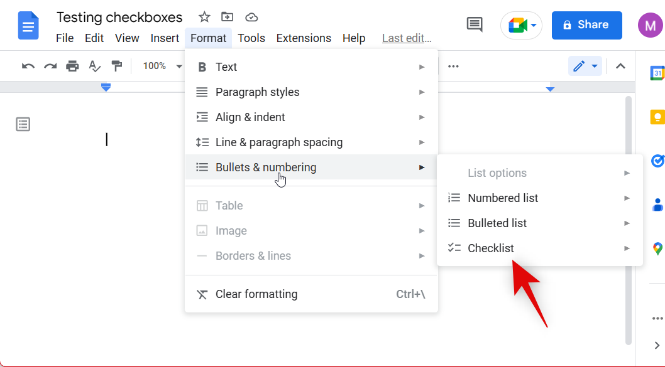Open Google Calendar from the side panel

[657, 73]
